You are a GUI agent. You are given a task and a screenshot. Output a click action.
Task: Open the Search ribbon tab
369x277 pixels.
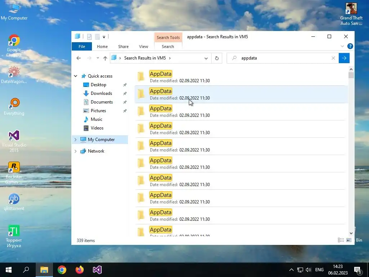click(168, 47)
